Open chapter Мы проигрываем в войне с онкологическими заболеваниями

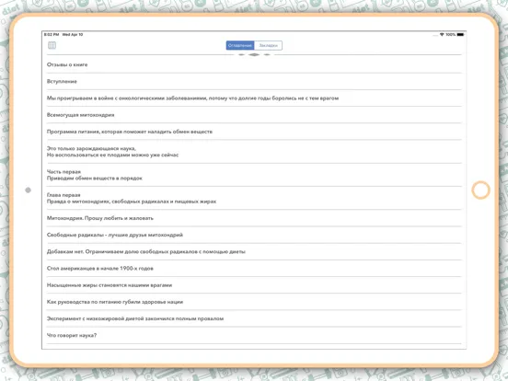[x=254, y=98]
